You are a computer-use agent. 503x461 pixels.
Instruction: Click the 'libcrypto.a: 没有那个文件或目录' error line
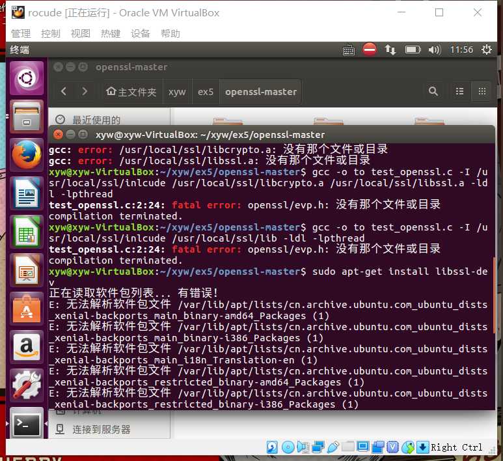(218, 150)
